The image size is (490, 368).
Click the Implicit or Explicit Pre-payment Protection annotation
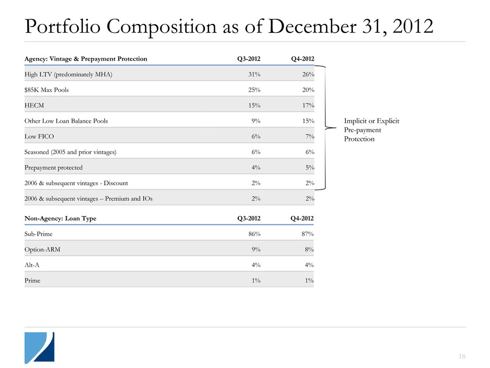[372, 130]
